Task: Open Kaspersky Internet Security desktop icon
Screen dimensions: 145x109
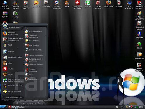Action: [x=139, y=5]
